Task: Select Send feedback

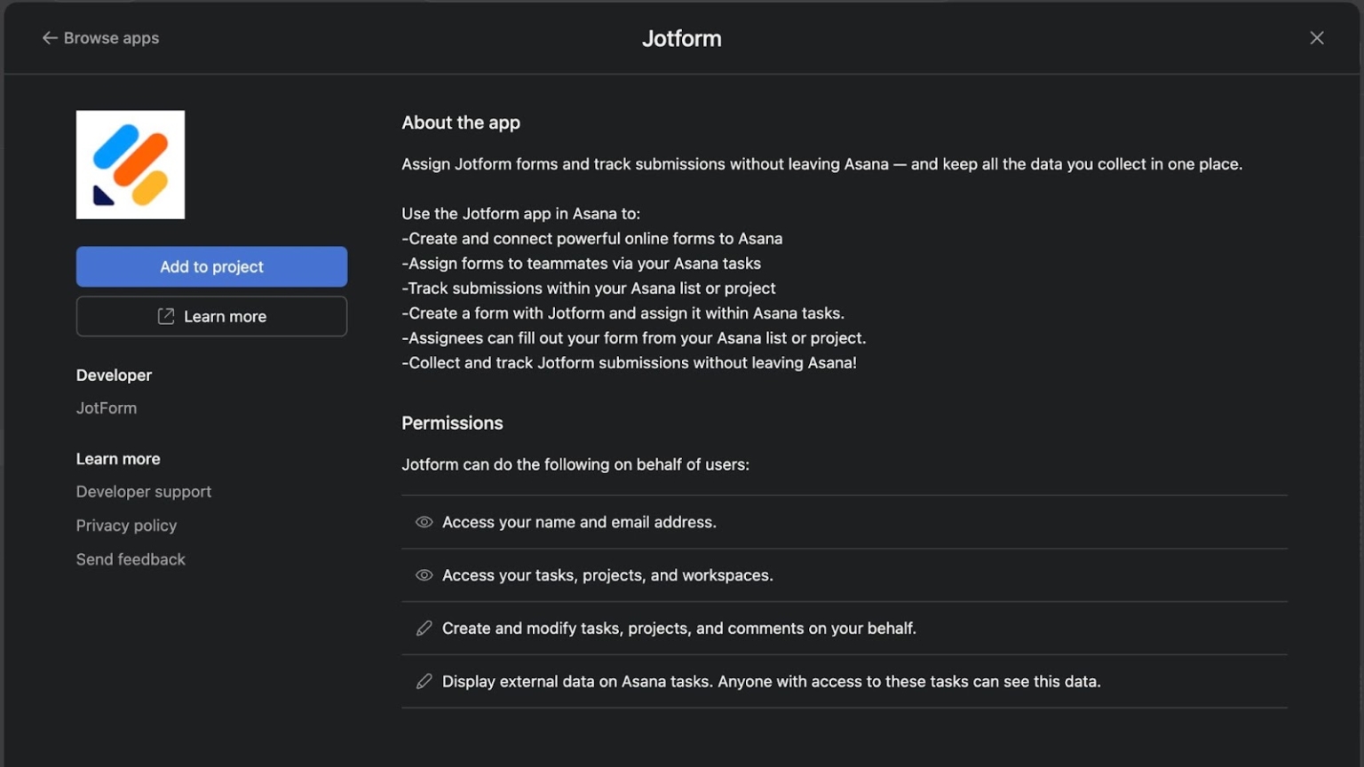Action: [x=131, y=558]
